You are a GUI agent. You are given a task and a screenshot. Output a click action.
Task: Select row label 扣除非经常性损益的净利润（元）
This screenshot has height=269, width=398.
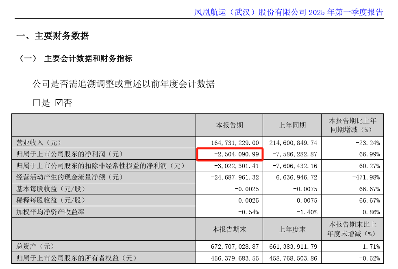100,166
